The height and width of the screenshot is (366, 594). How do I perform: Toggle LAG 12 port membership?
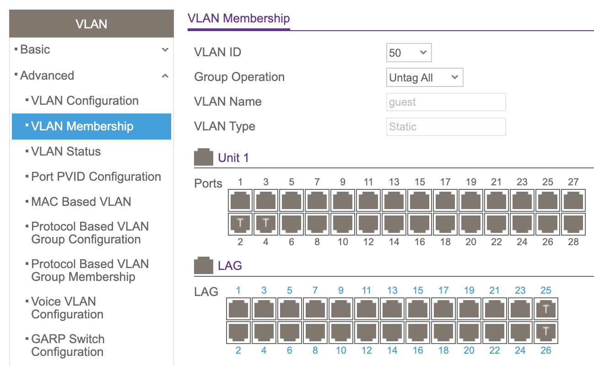click(367, 331)
